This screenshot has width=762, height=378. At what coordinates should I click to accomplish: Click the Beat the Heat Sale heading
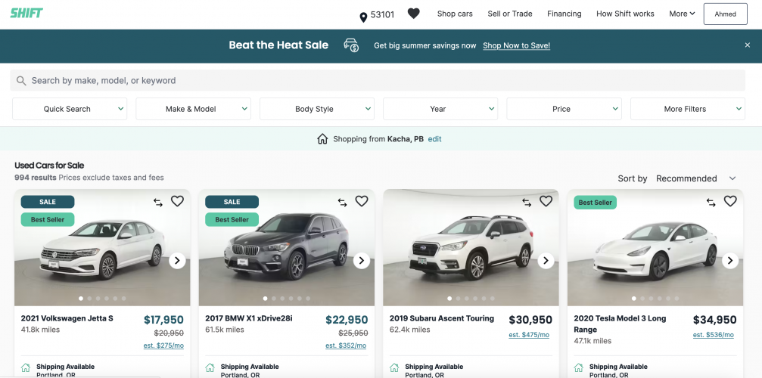[x=278, y=45]
